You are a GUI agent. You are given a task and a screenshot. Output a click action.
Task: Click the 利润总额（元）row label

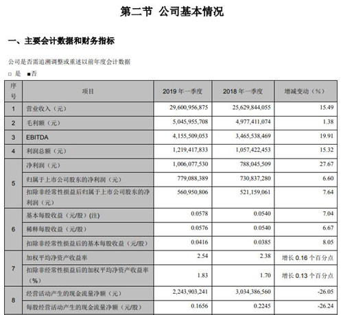[47, 151]
